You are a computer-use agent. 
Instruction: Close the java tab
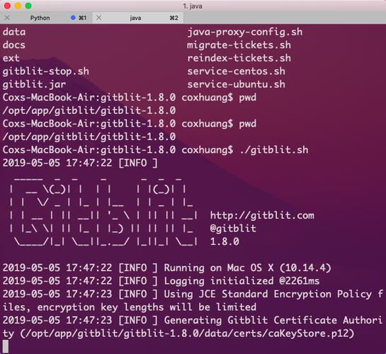pos(98,18)
